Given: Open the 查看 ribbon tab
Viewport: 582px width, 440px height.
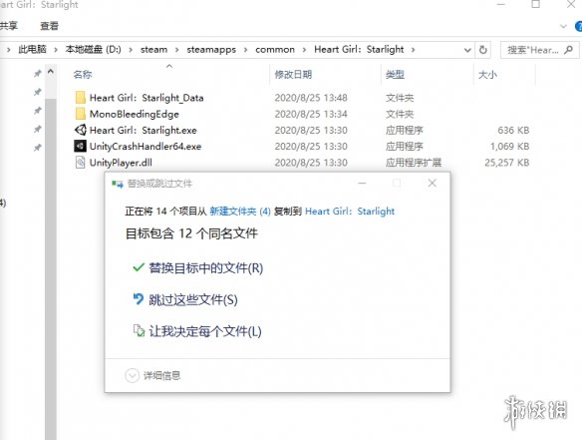Looking at the screenshot, I should pyautogui.click(x=50, y=26).
